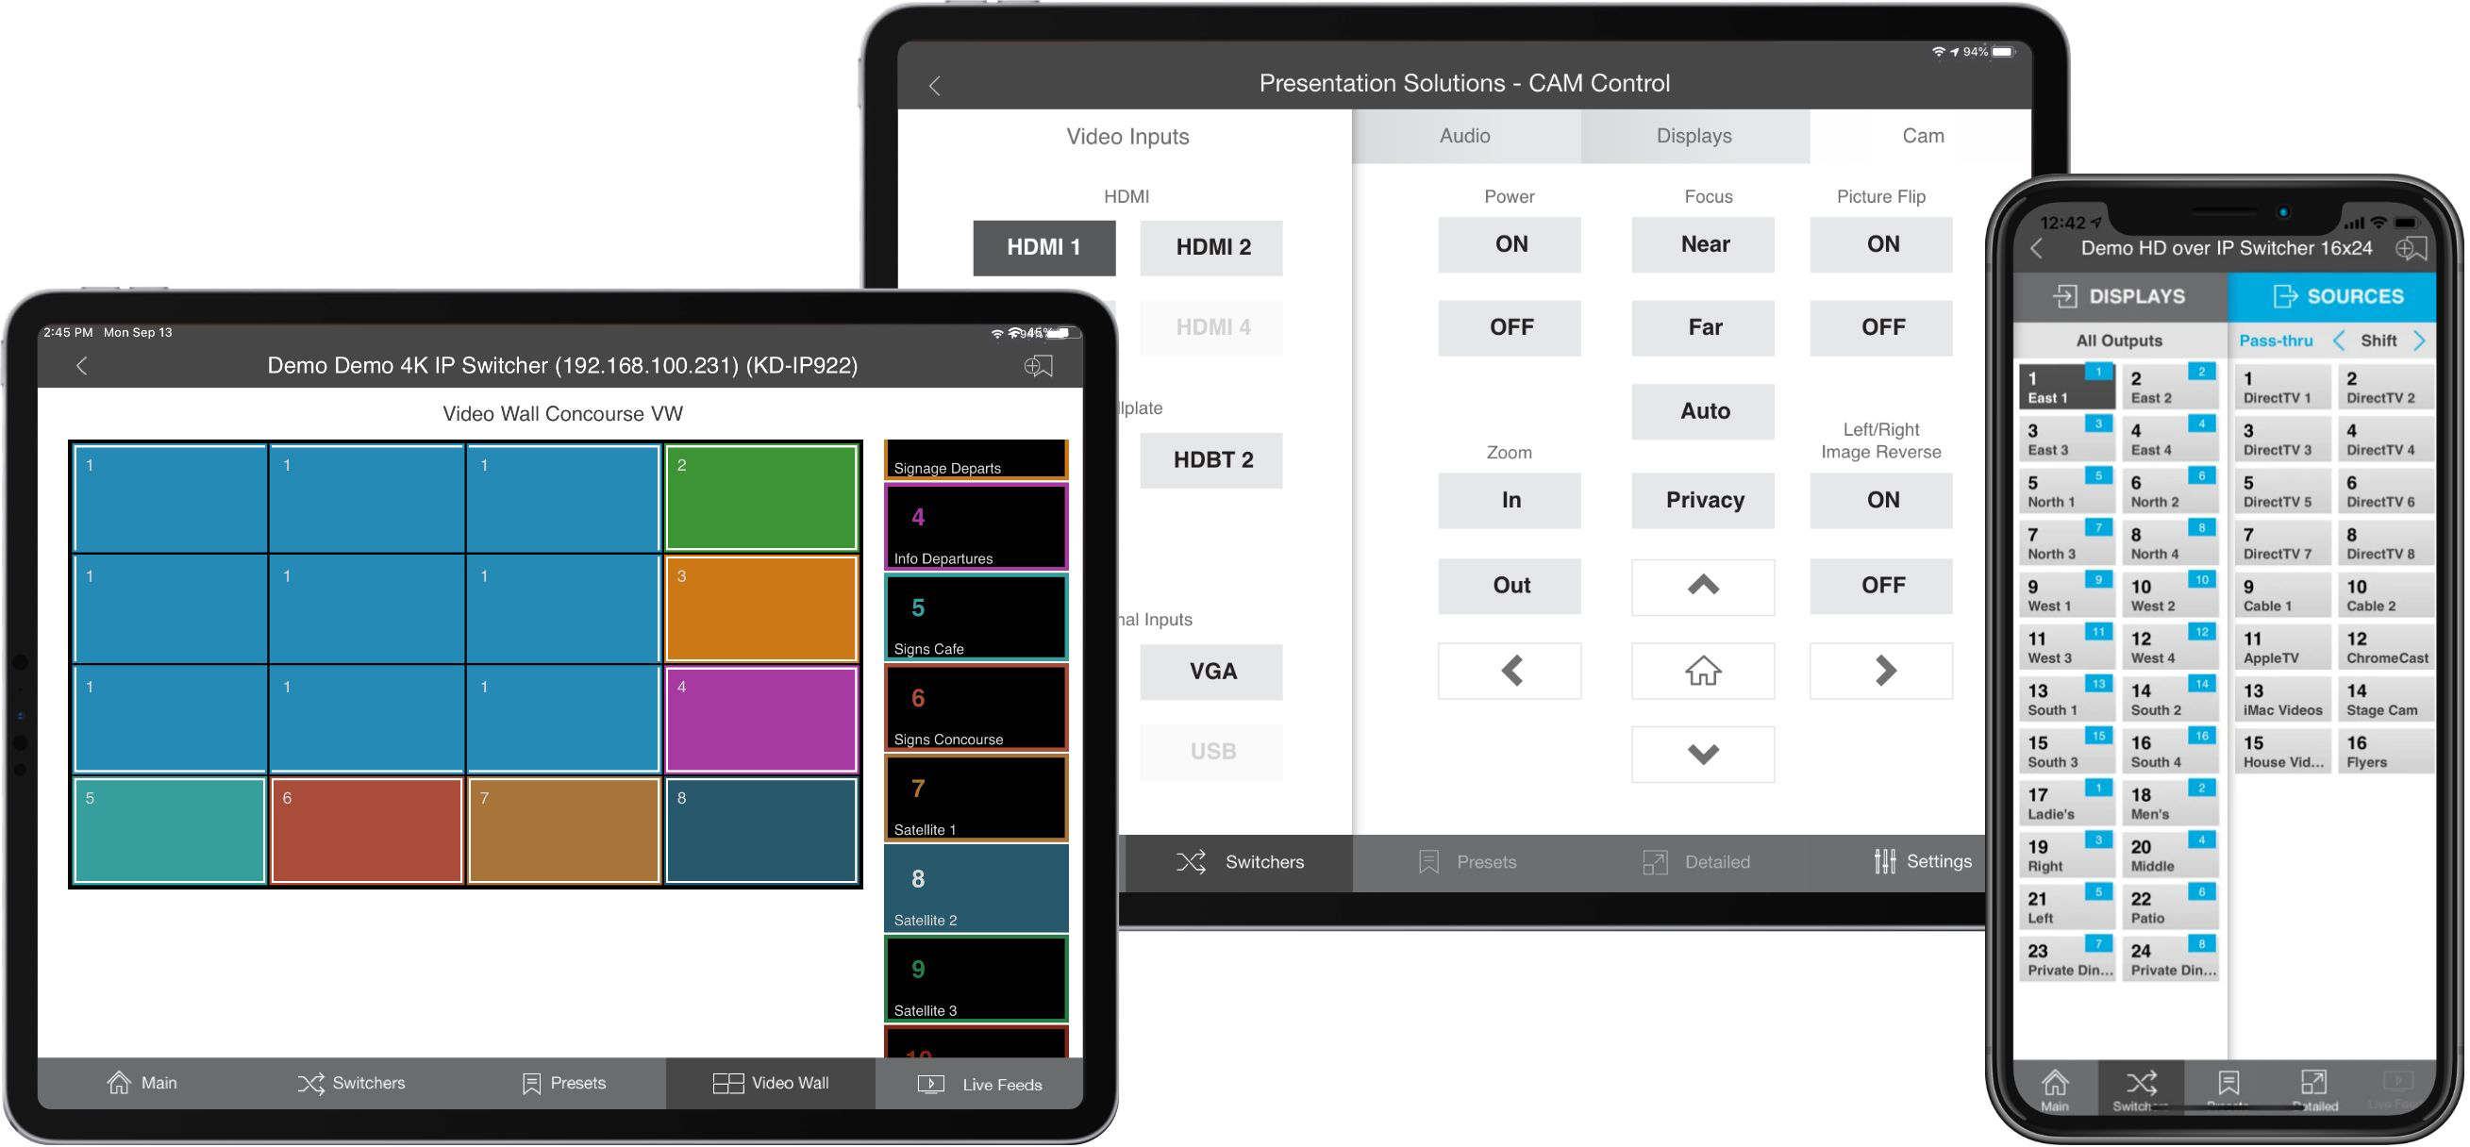Click HDBT 2 button in video inputs

pos(1211,460)
